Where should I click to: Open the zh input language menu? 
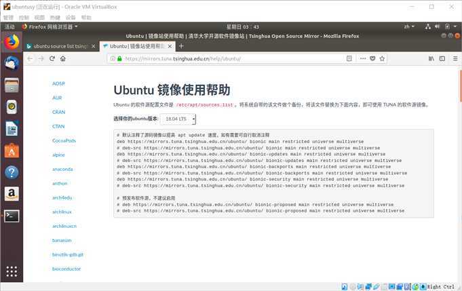click(409, 27)
